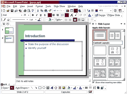Open the Slide Show menu

(x=59, y=6)
